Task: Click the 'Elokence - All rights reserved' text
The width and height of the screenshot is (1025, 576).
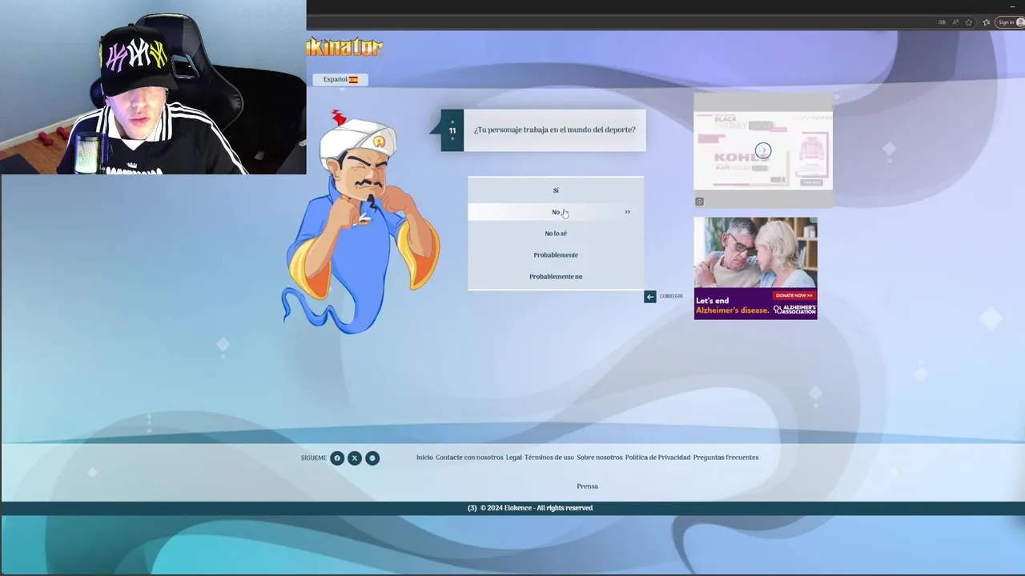Action: point(549,508)
